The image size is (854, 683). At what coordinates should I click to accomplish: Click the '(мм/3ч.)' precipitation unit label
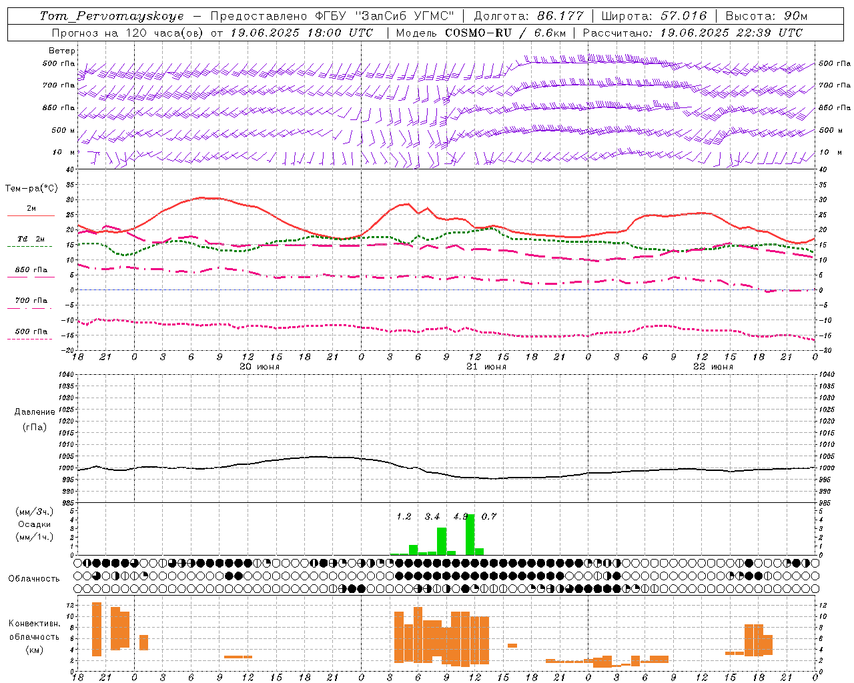34,512
